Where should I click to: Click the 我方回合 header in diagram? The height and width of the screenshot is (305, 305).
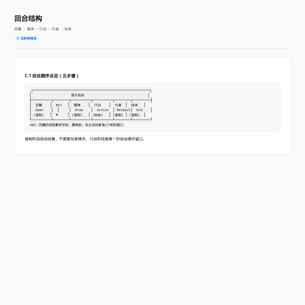point(78,95)
